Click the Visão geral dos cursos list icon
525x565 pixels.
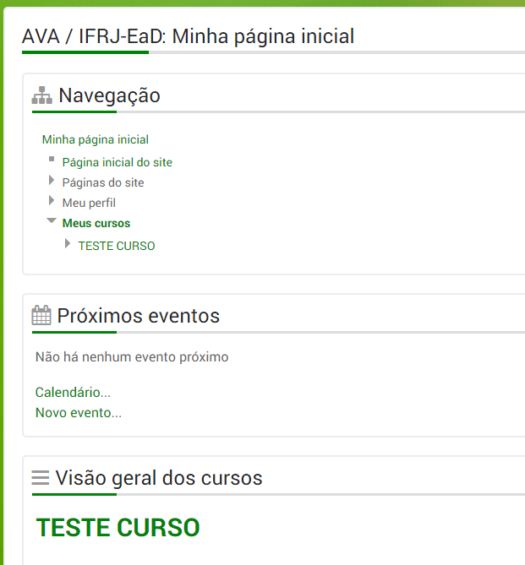pyautogui.click(x=40, y=478)
